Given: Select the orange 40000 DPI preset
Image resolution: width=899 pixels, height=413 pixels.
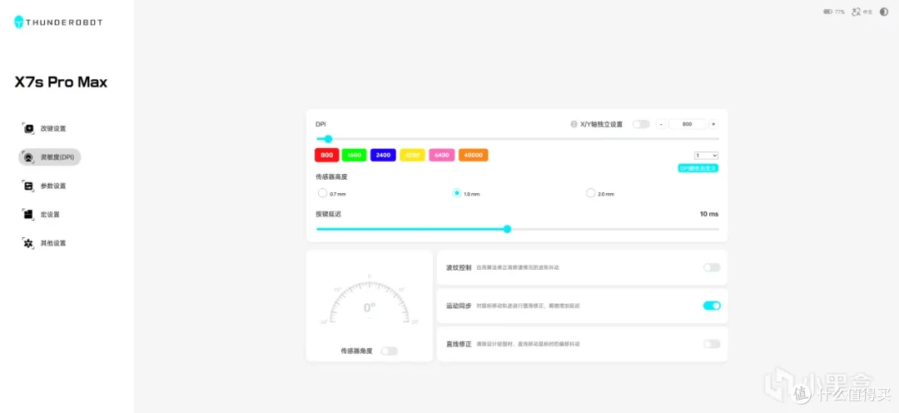Looking at the screenshot, I should 474,155.
